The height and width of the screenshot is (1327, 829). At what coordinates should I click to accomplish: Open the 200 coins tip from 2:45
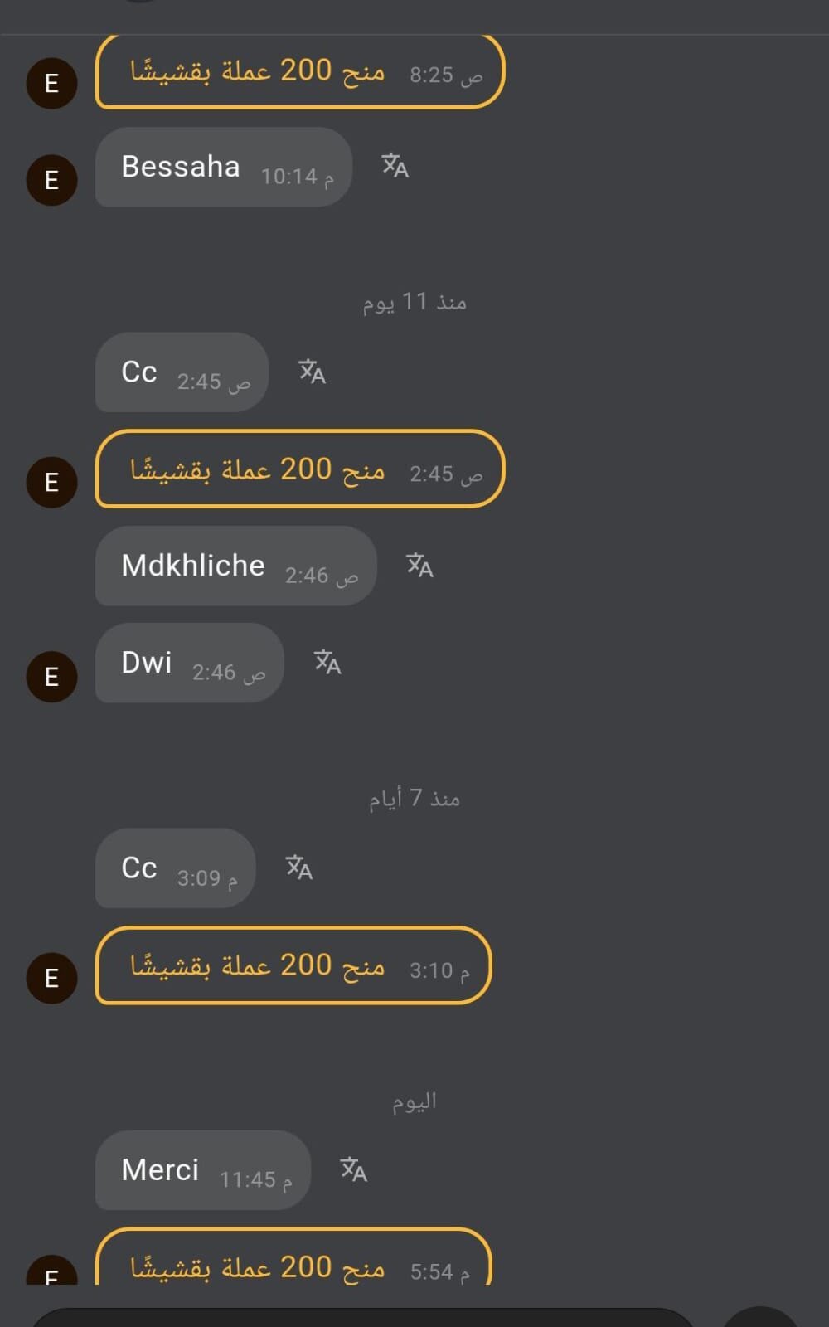(x=299, y=469)
